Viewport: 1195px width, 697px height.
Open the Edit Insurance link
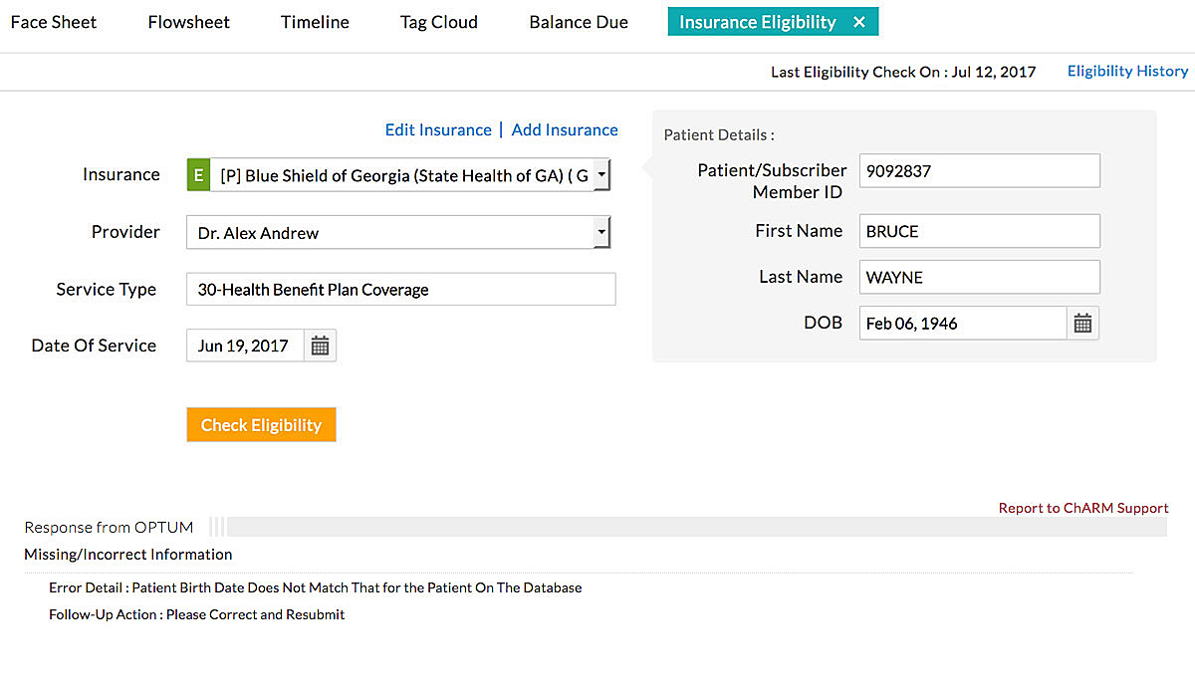coord(438,129)
